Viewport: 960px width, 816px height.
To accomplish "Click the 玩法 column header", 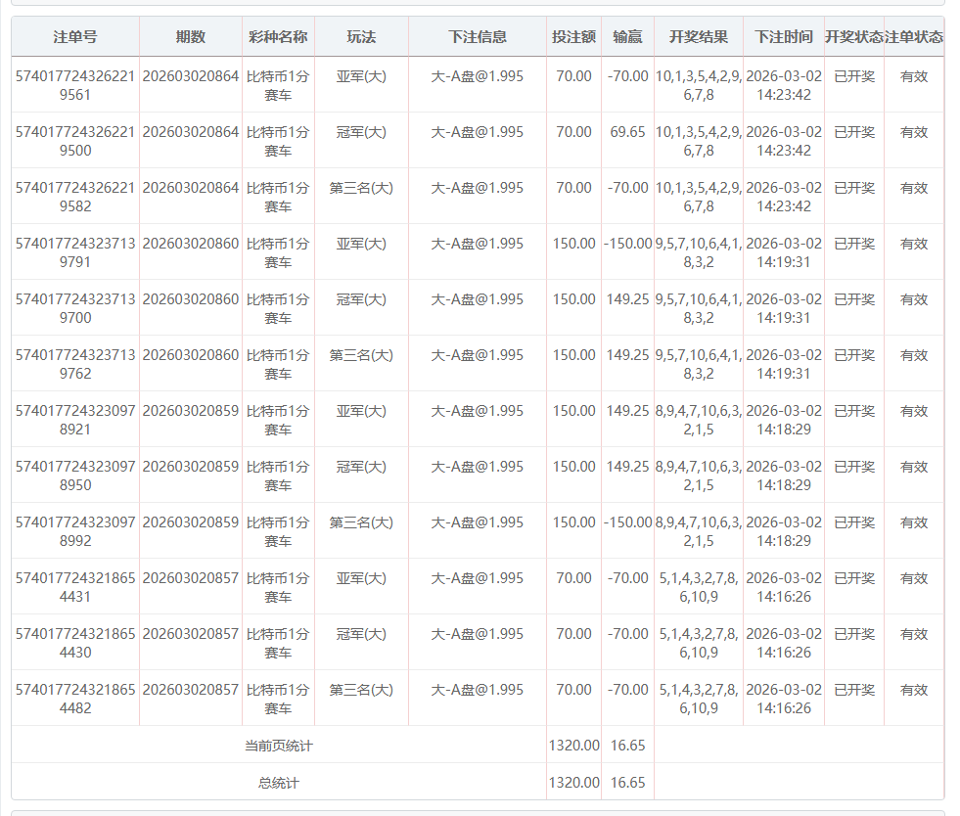I will pos(361,37).
